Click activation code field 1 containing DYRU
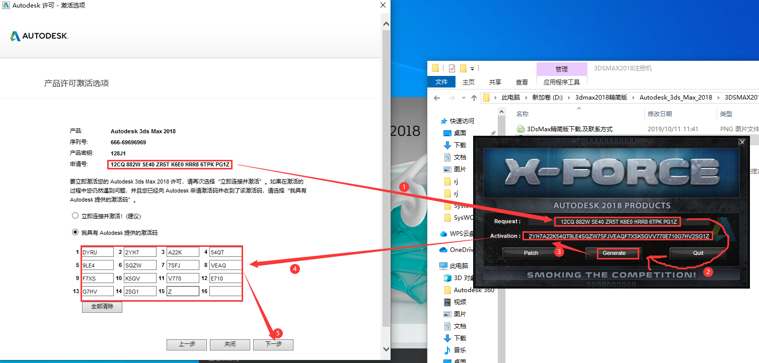Viewport: 759px width, 363px height. tap(97, 252)
